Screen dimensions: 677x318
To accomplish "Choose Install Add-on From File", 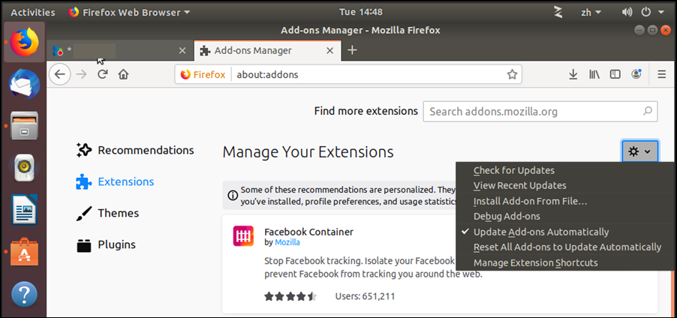I will pos(530,201).
